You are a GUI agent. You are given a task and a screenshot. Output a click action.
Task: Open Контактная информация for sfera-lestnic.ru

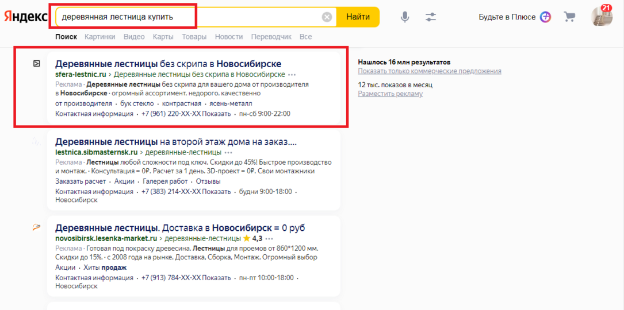(x=94, y=114)
